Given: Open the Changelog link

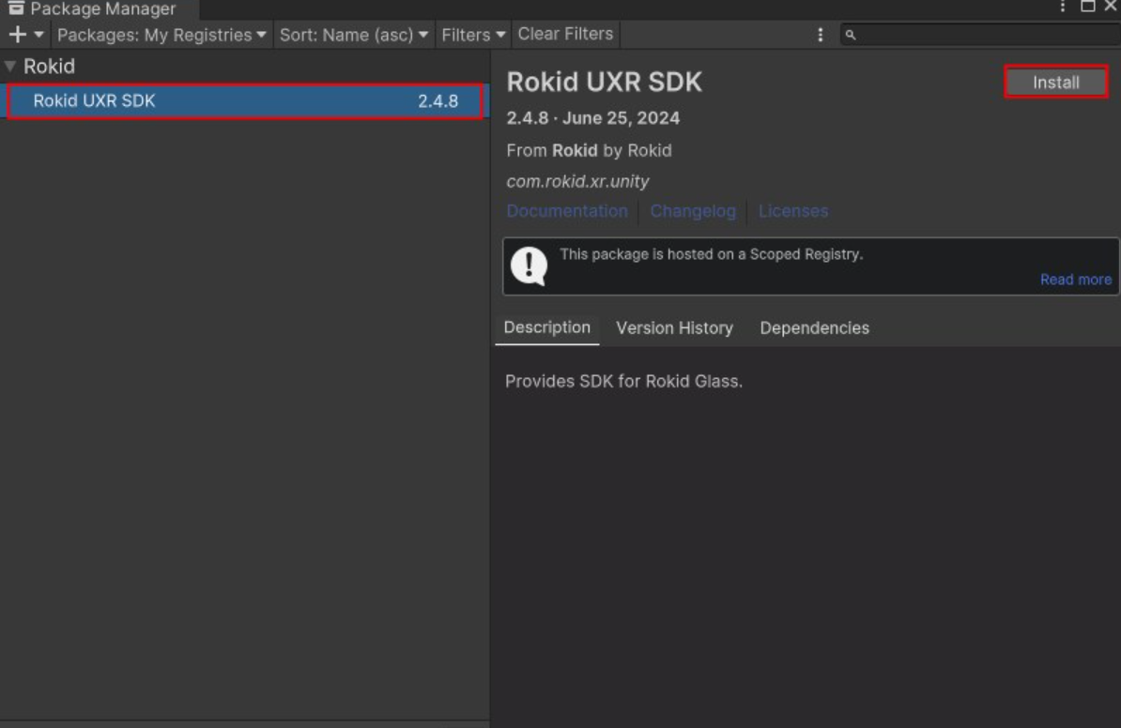Looking at the screenshot, I should (x=693, y=211).
